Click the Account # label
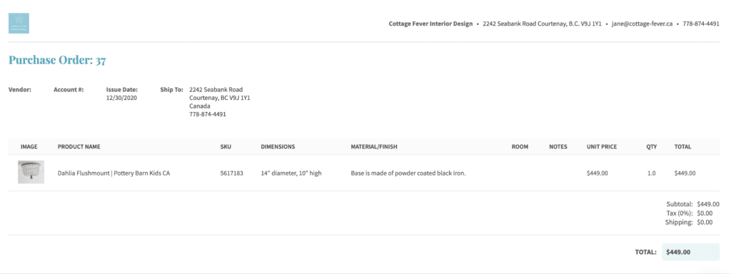The width and height of the screenshot is (731, 274). pos(69,89)
